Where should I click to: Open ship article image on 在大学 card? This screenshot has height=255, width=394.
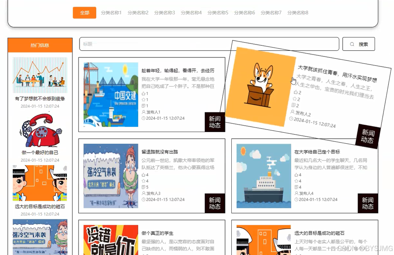[264, 176]
